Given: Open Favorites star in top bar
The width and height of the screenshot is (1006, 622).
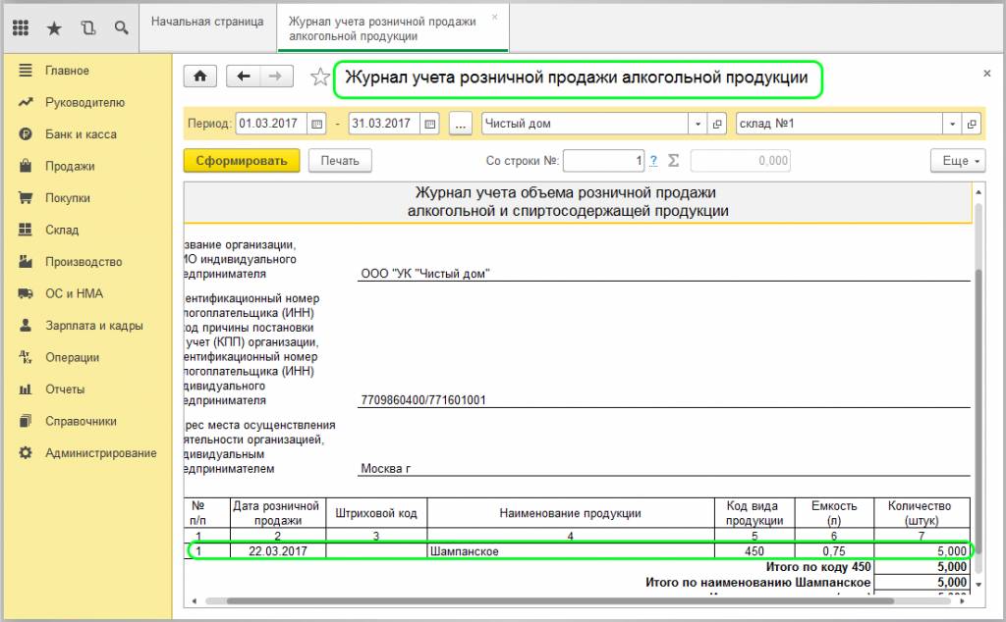Looking at the screenshot, I should point(55,27).
